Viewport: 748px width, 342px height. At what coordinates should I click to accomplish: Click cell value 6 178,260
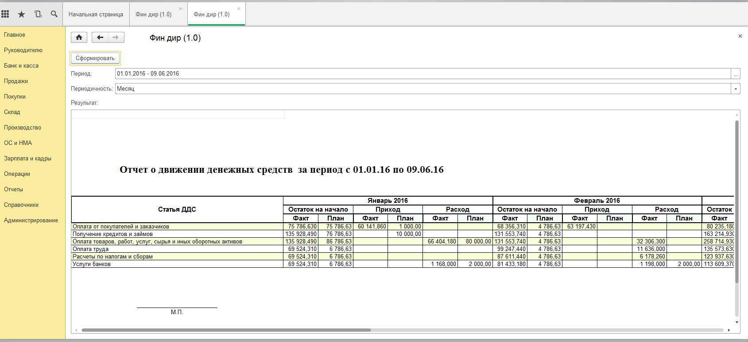click(x=650, y=257)
